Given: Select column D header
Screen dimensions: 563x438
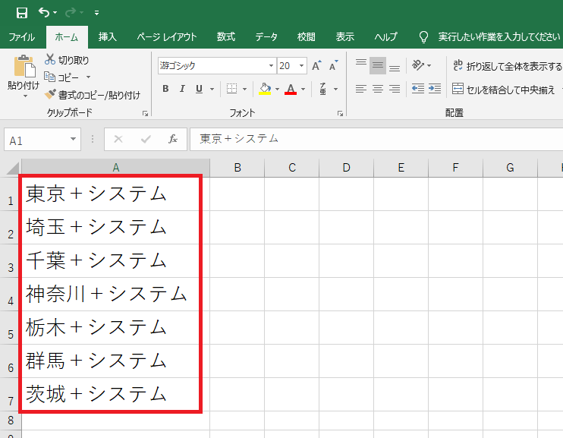Looking at the screenshot, I should tap(346, 168).
